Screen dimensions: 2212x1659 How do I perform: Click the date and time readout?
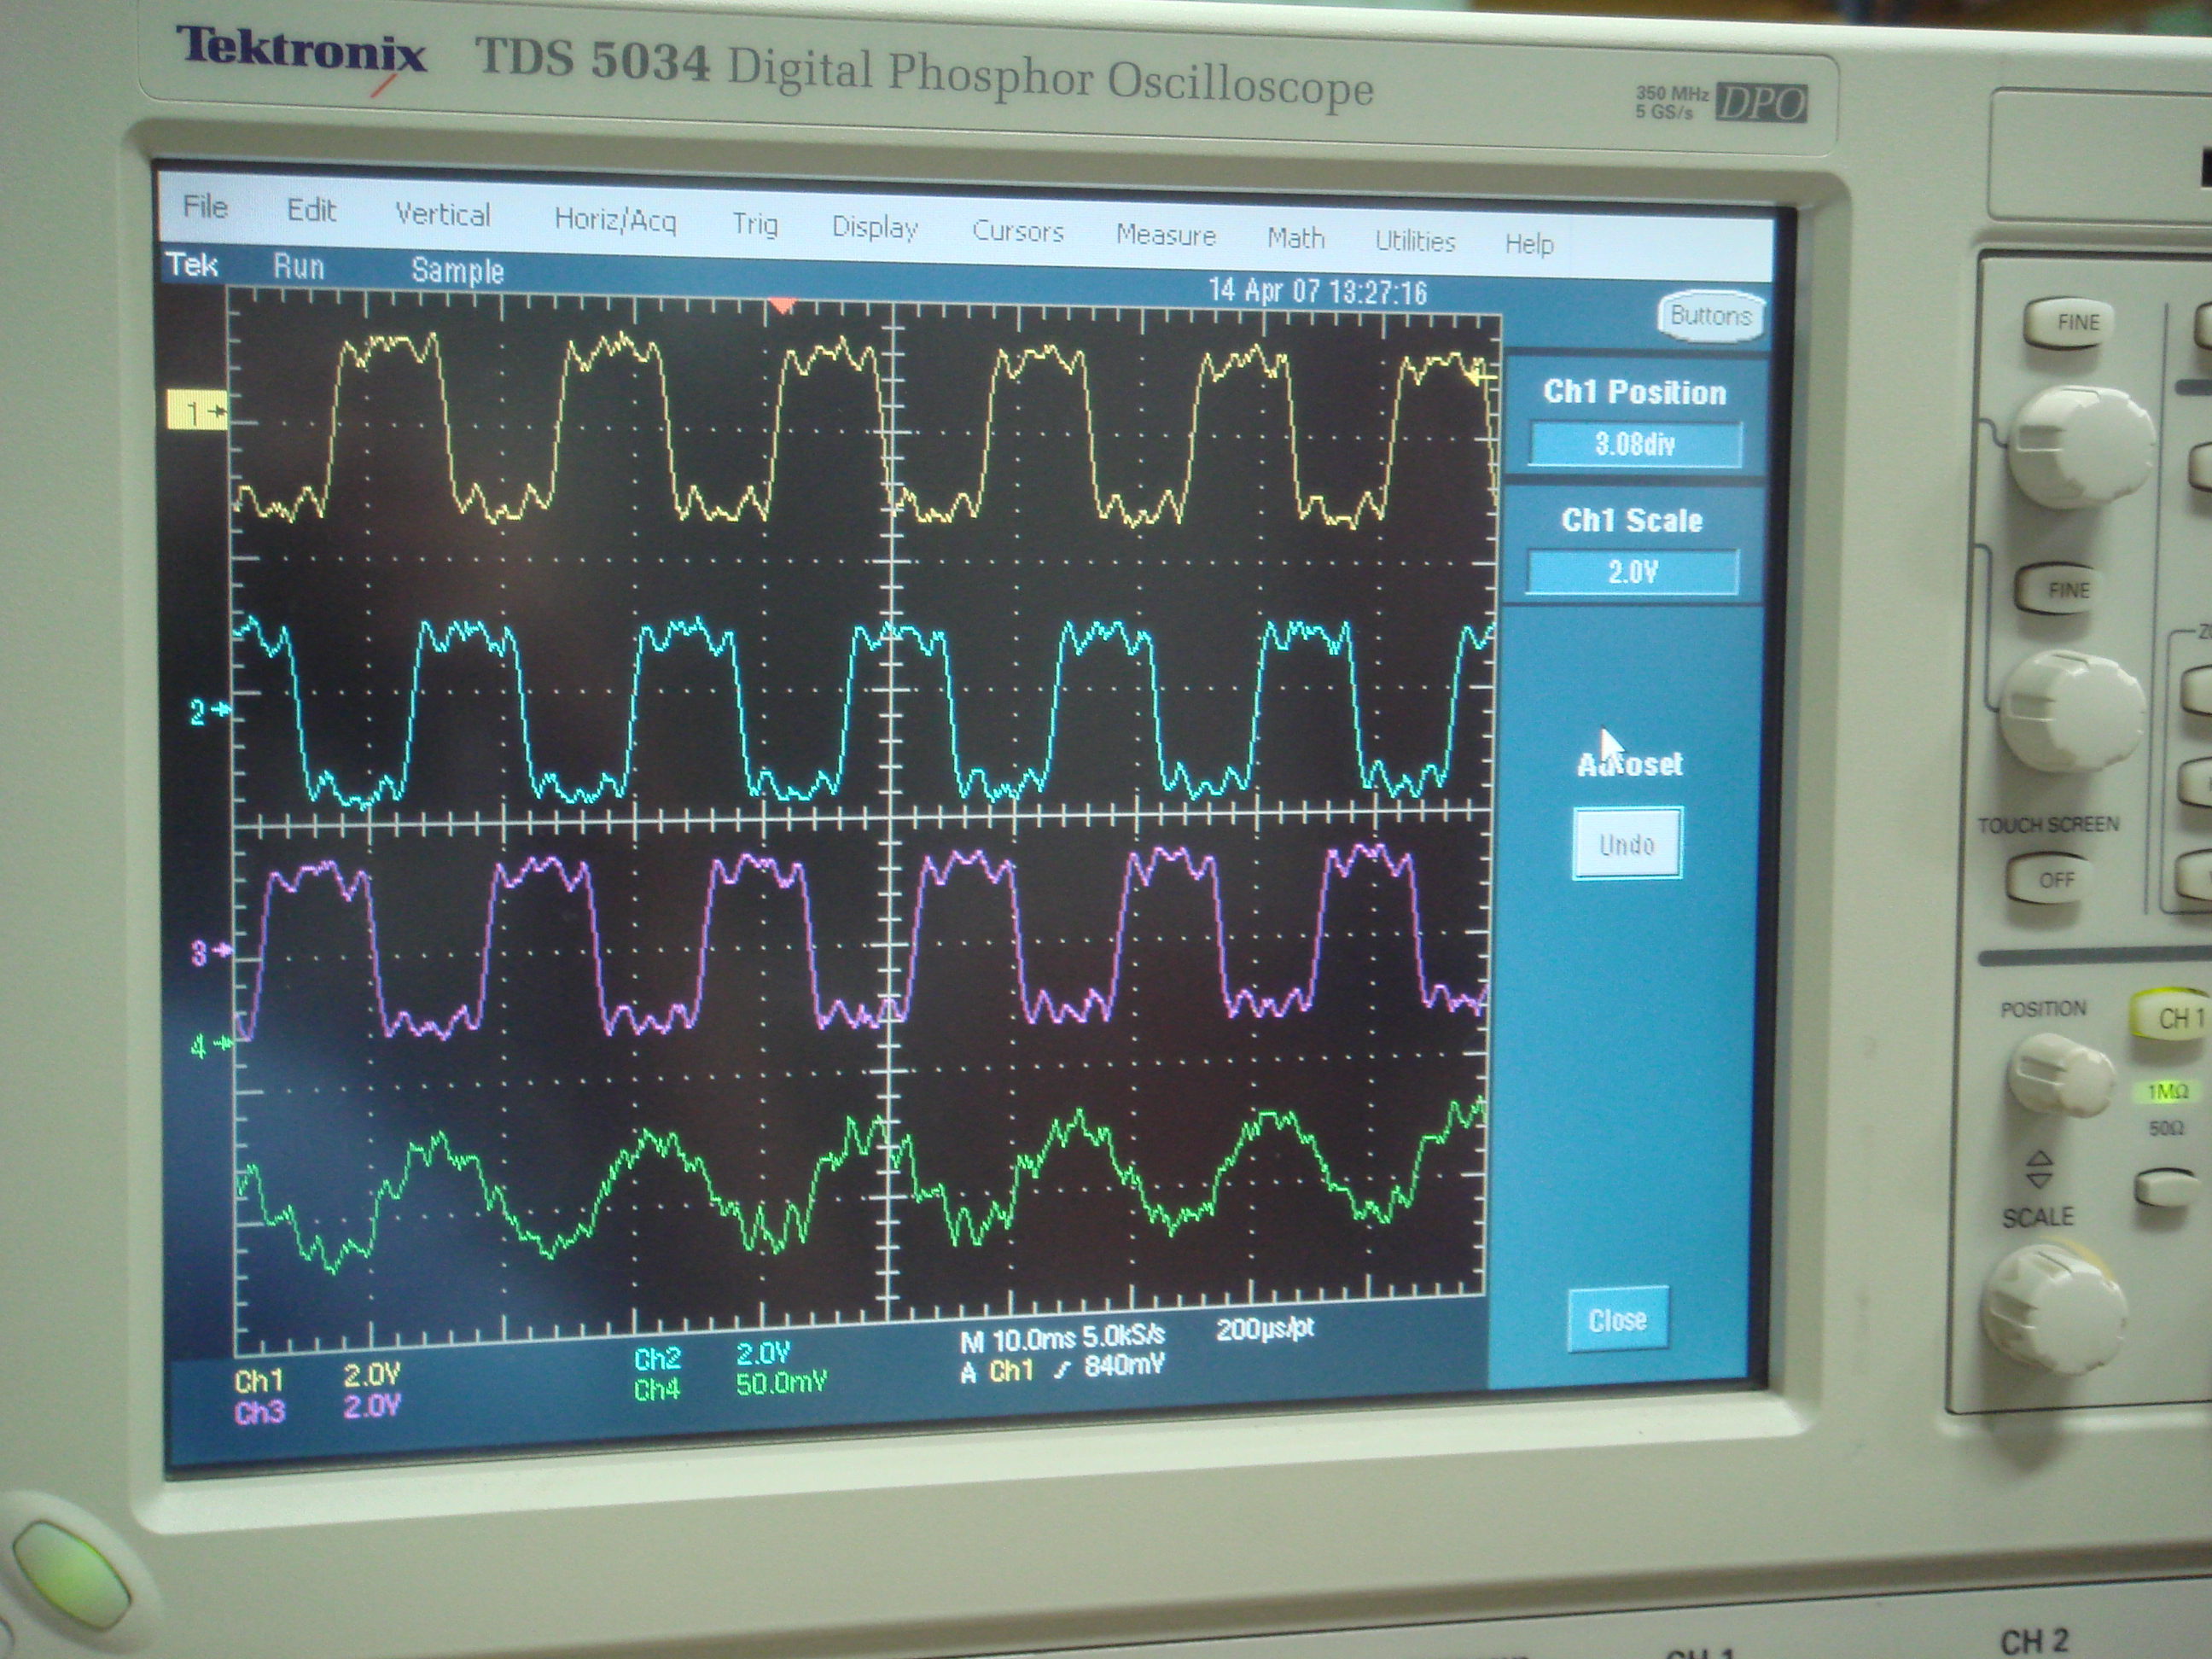(1317, 291)
